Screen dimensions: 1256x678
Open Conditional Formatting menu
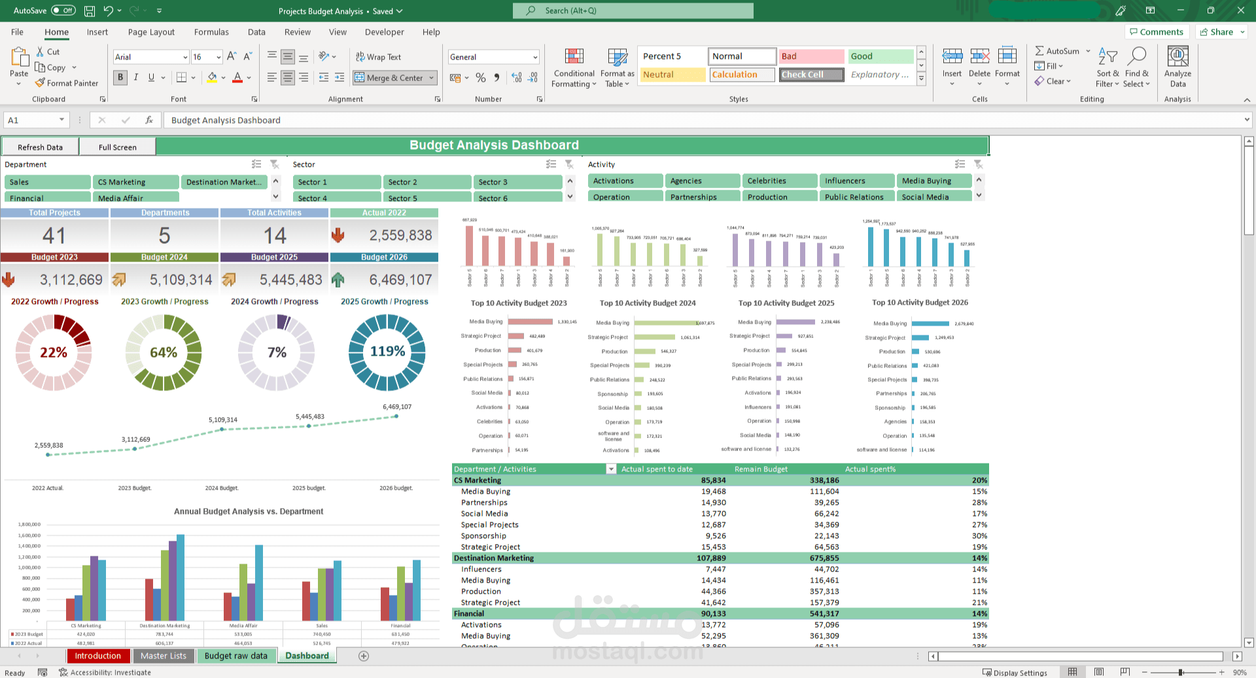tap(574, 68)
